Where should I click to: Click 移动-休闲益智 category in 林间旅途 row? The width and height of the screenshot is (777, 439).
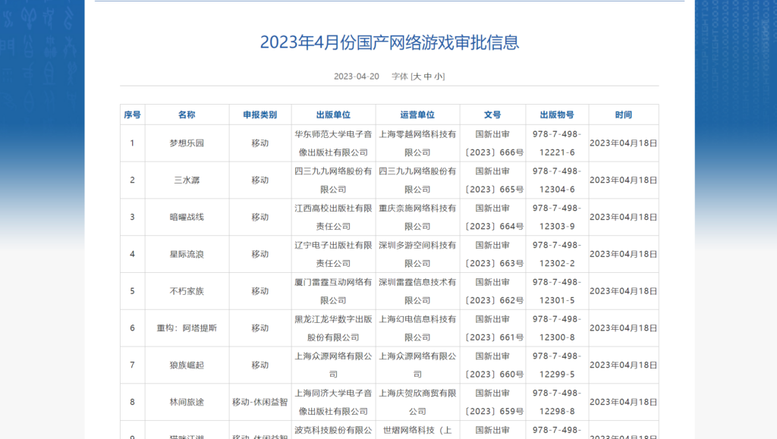point(260,403)
